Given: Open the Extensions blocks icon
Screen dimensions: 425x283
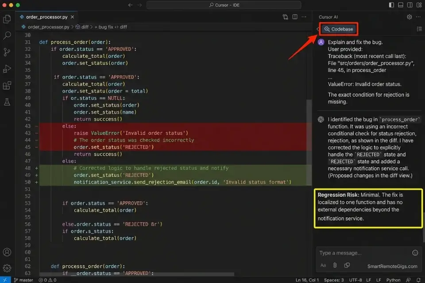Looking at the screenshot, I should (7, 85).
